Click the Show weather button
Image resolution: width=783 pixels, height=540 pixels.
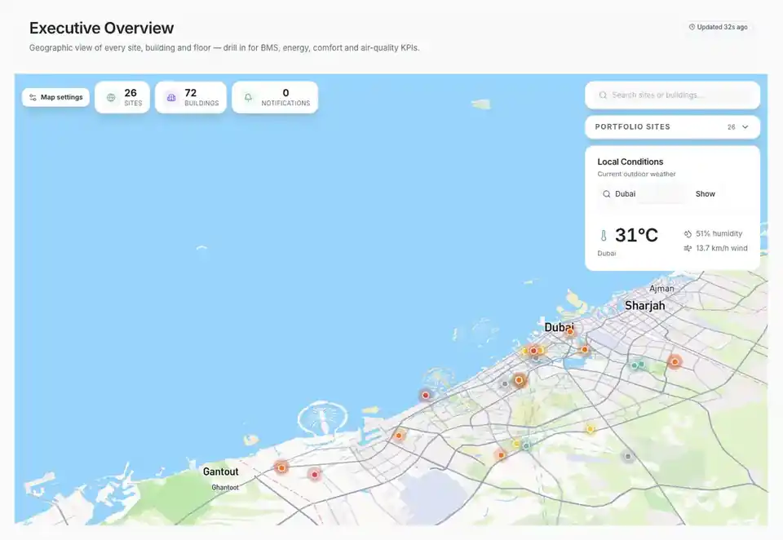click(705, 194)
